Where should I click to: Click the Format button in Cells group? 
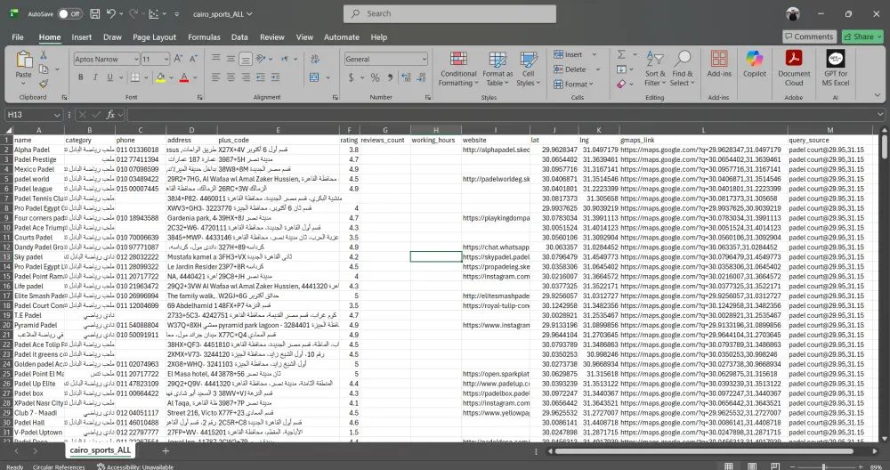pyautogui.click(x=571, y=84)
